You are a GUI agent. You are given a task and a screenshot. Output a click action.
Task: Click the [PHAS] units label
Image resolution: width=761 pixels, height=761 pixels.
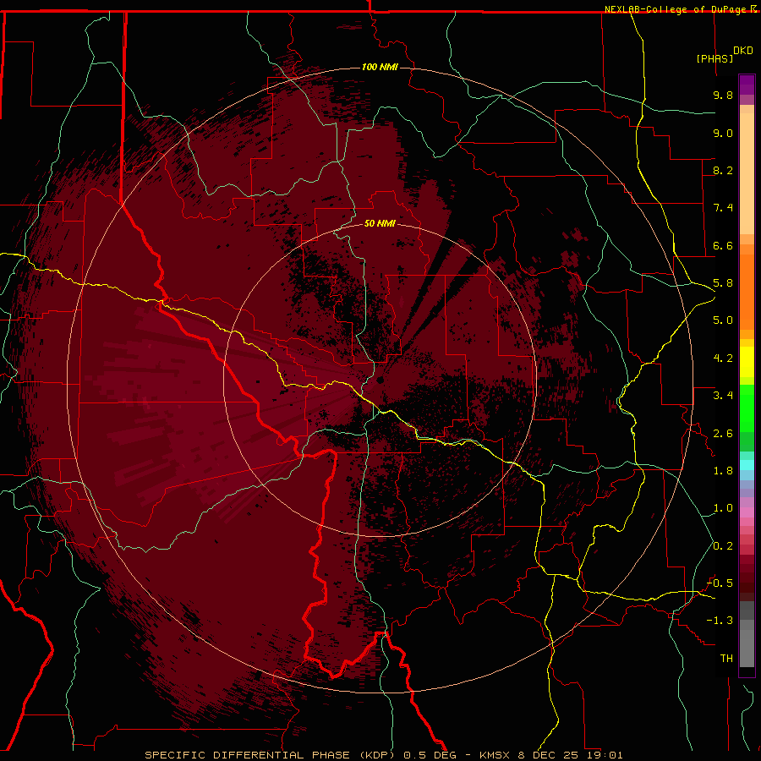(x=714, y=58)
